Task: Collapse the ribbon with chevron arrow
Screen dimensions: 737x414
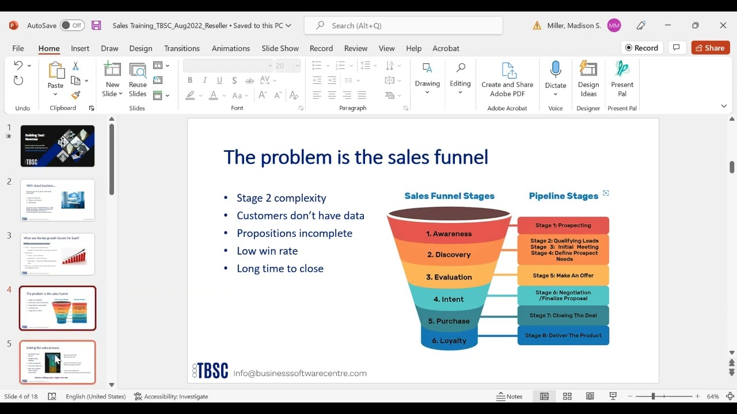Action: point(724,106)
